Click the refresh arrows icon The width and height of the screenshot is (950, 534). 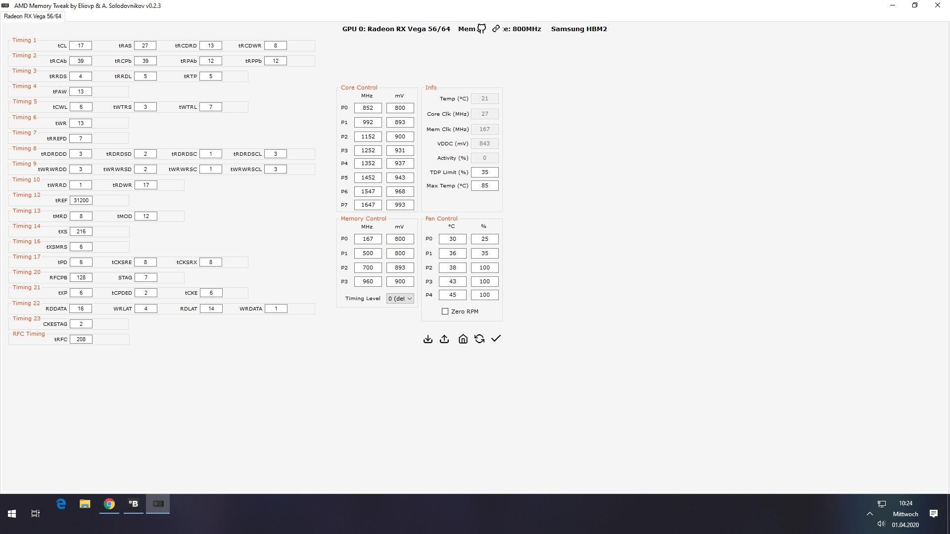[x=479, y=339]
